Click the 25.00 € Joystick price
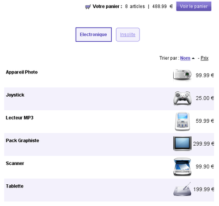Screen dimensions: 219x206 tap(205, 98)
